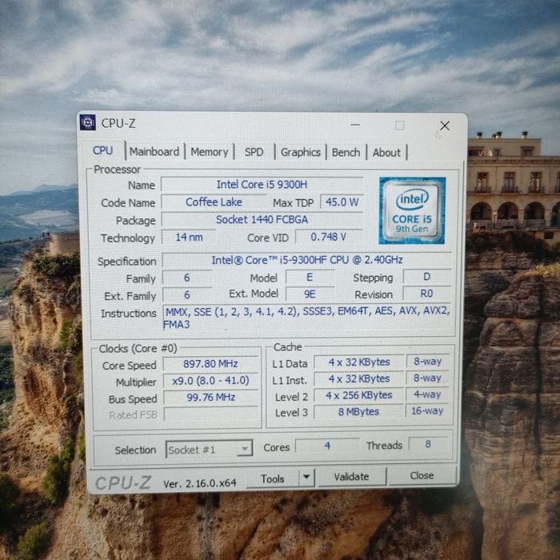Click the Level 2 4 x 256 KBytes value
This screenshot has height=560, width=560.
(x=359, y=395)
